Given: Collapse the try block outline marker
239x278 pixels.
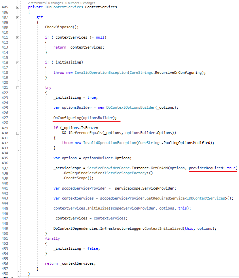Looking at the screenshot, I should point(17,88).
